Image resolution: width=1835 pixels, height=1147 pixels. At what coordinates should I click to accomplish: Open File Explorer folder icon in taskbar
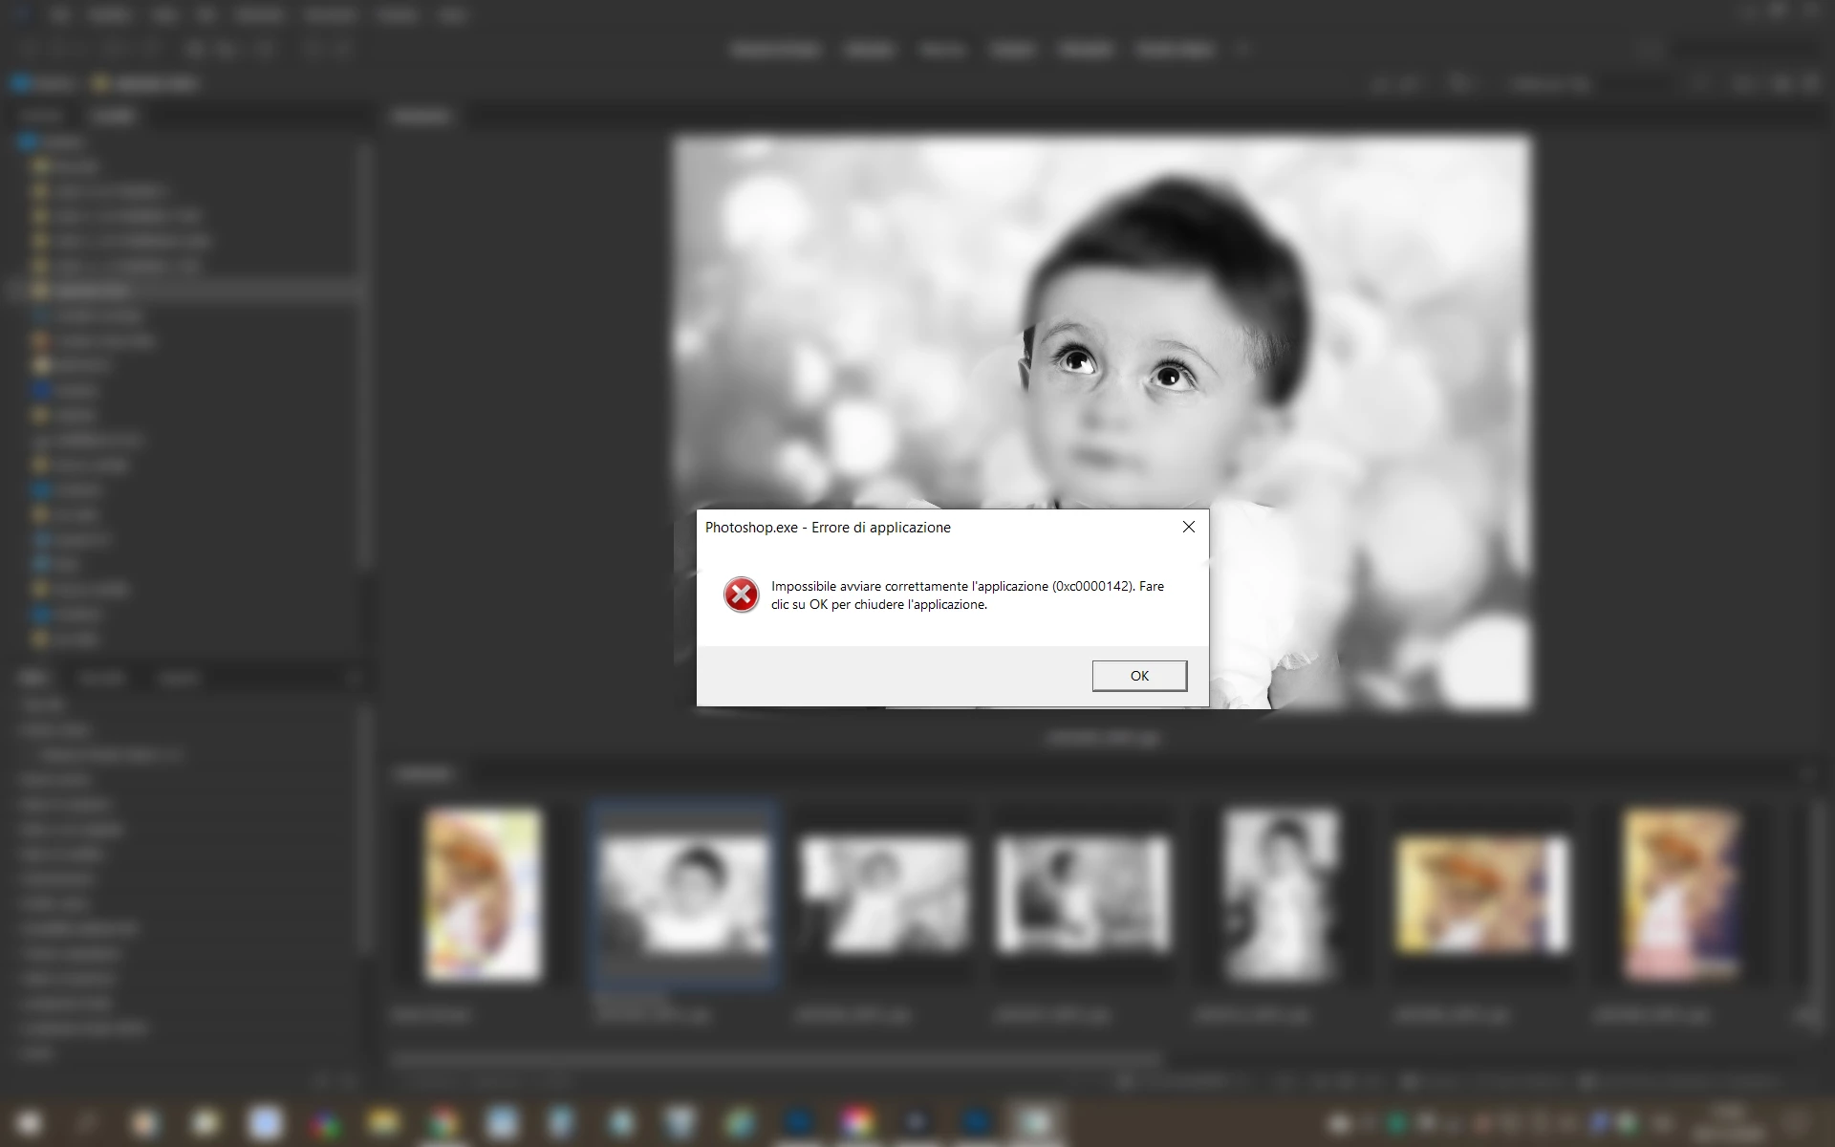383,1122
